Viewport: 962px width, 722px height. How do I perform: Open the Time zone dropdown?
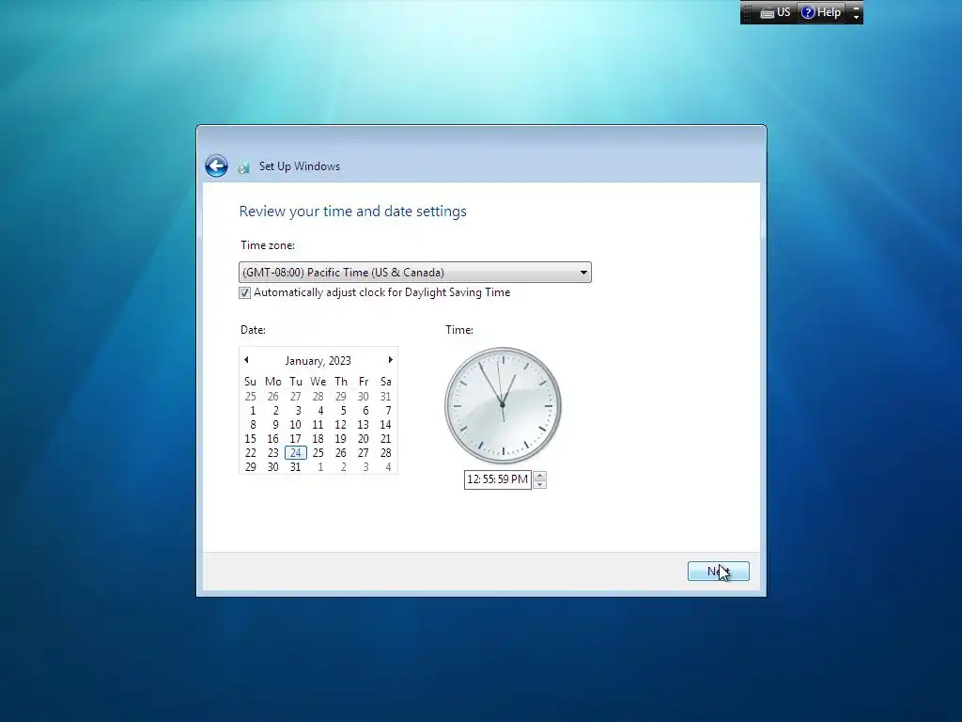(414, 272)
